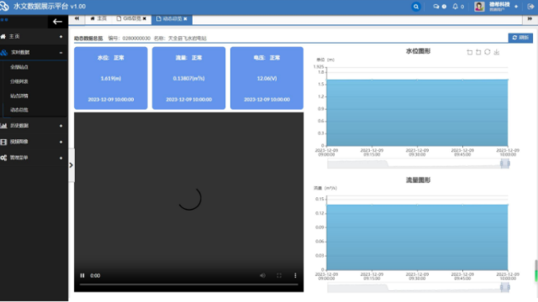Open the notification bell
Screen dimensions: 538x302
point(456,7)
